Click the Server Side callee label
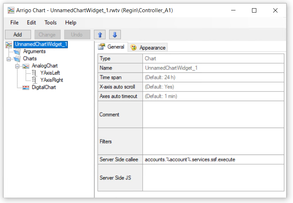The image size is (293, 203). (119, 160)
